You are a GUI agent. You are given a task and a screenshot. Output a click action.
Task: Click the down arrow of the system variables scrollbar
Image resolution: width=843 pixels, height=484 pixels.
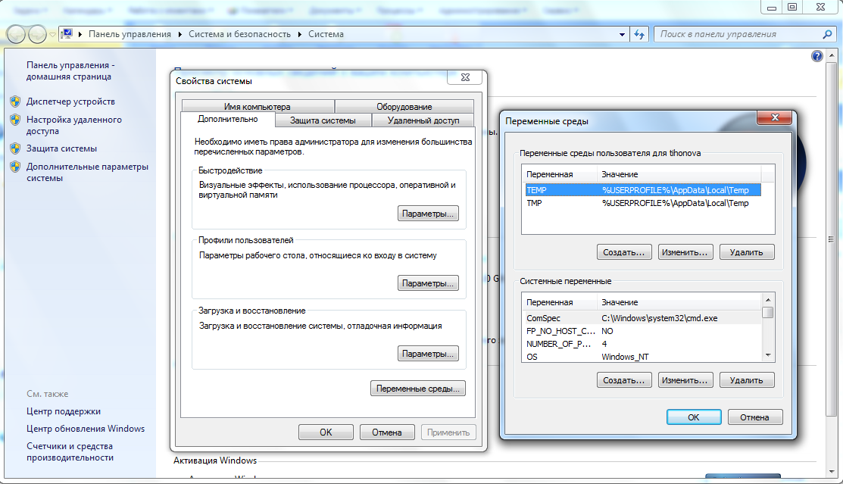[767, 355]
